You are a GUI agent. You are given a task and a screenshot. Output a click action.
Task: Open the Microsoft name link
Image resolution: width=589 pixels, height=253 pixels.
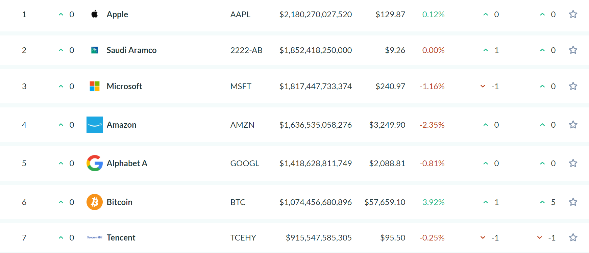(124, 86)
